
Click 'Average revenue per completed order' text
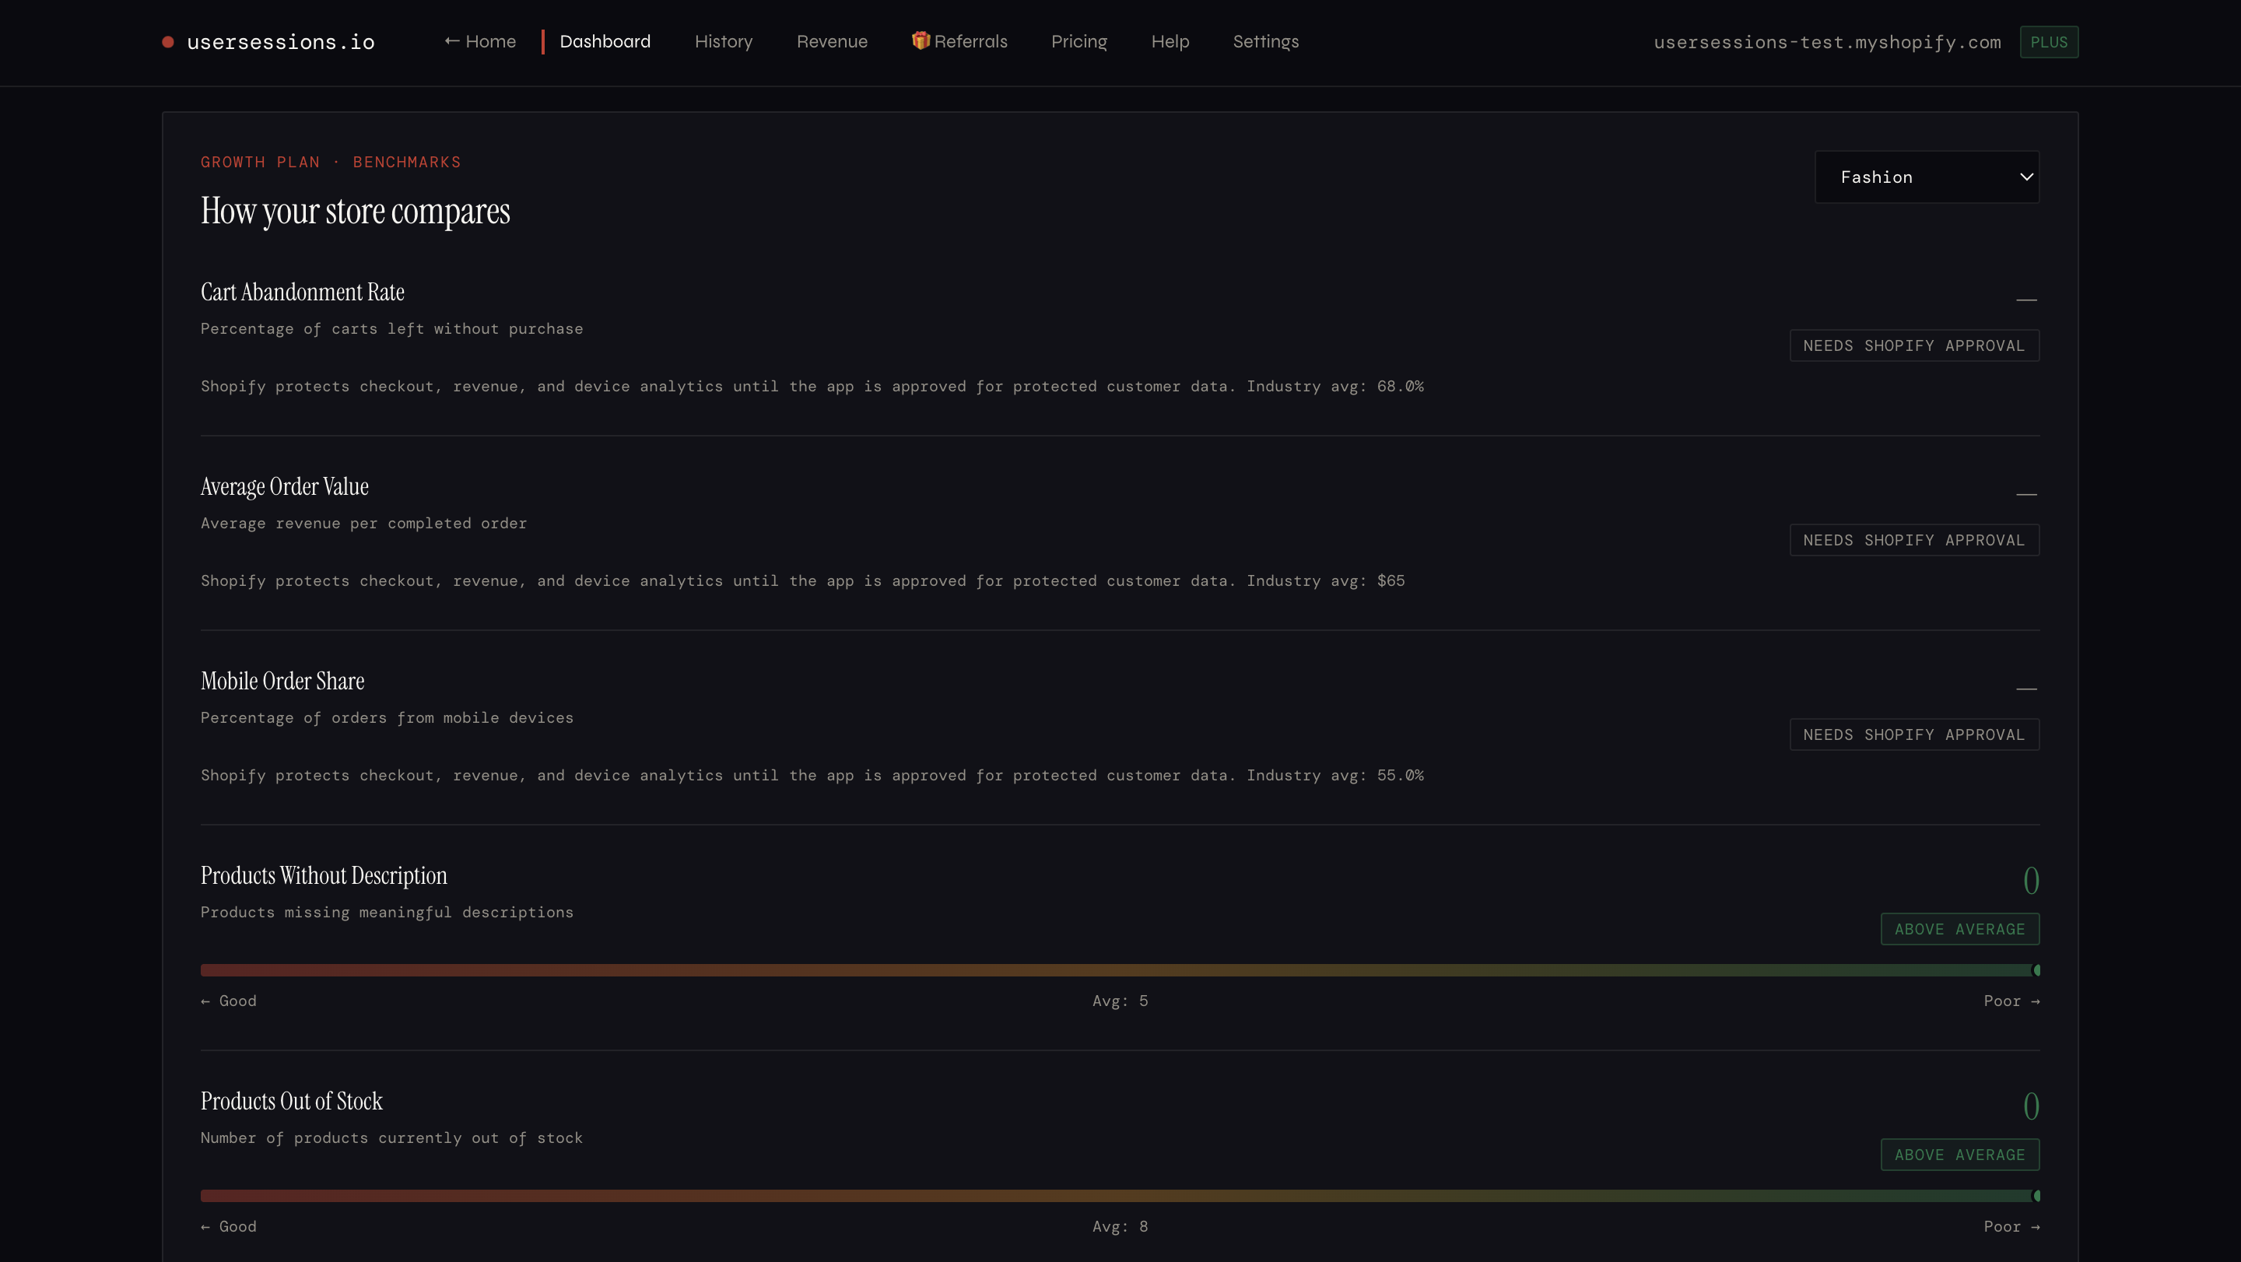(363, 524)
